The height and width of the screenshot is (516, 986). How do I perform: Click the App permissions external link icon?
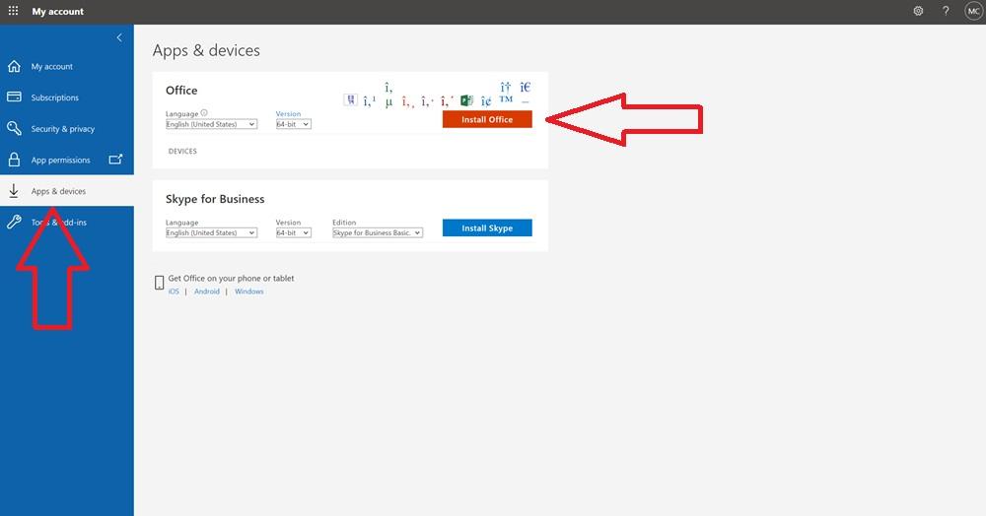(x=115, y=160)
